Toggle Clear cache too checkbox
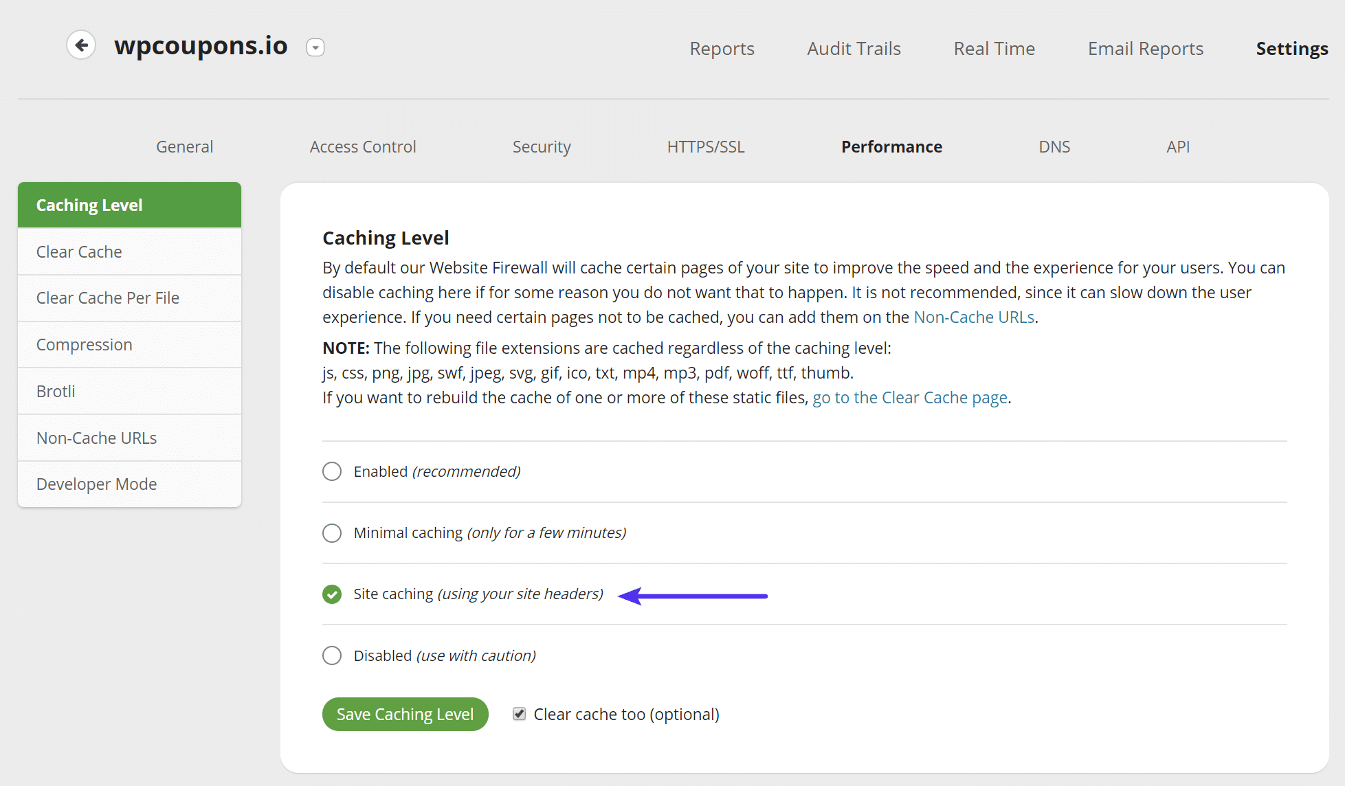This screenshot has width=1345, height=786. (518, 714)
